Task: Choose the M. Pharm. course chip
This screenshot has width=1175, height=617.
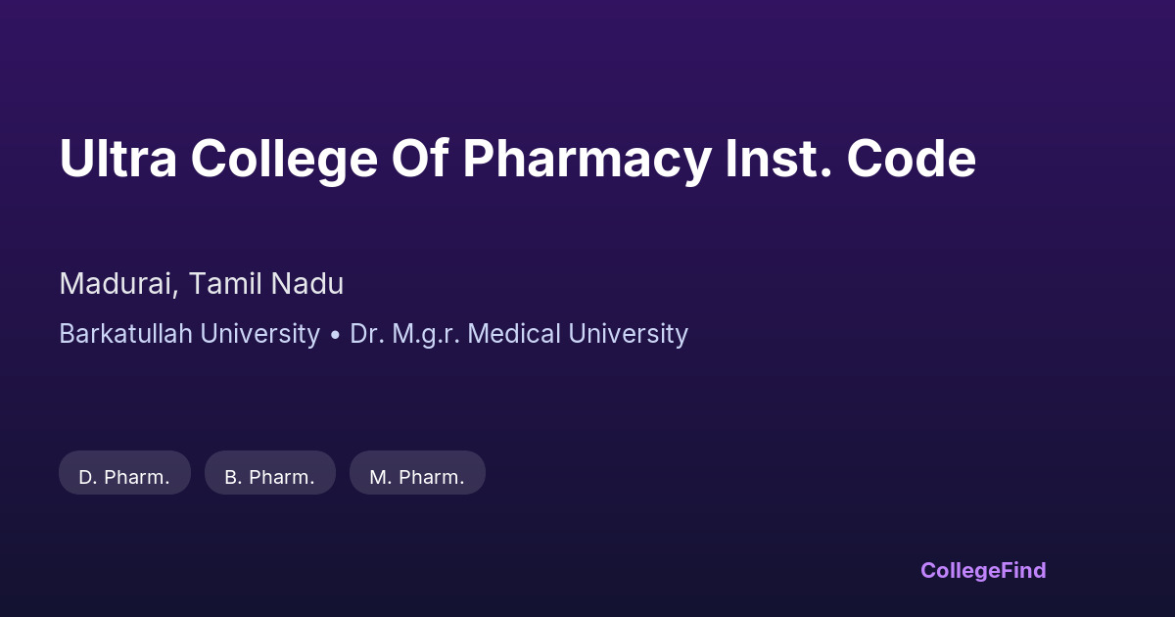Action: coord(417,477)
